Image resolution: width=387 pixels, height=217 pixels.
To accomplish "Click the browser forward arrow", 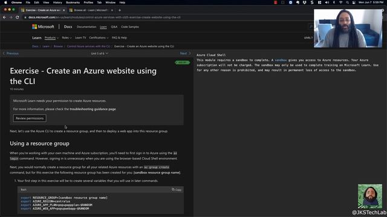I will 11,17.
